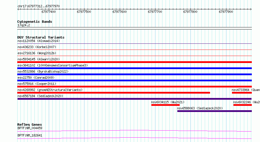The height and width of the screenshot is (142, 260).
Task: Click the short red nsv6032246 bar
Action: 242,105
